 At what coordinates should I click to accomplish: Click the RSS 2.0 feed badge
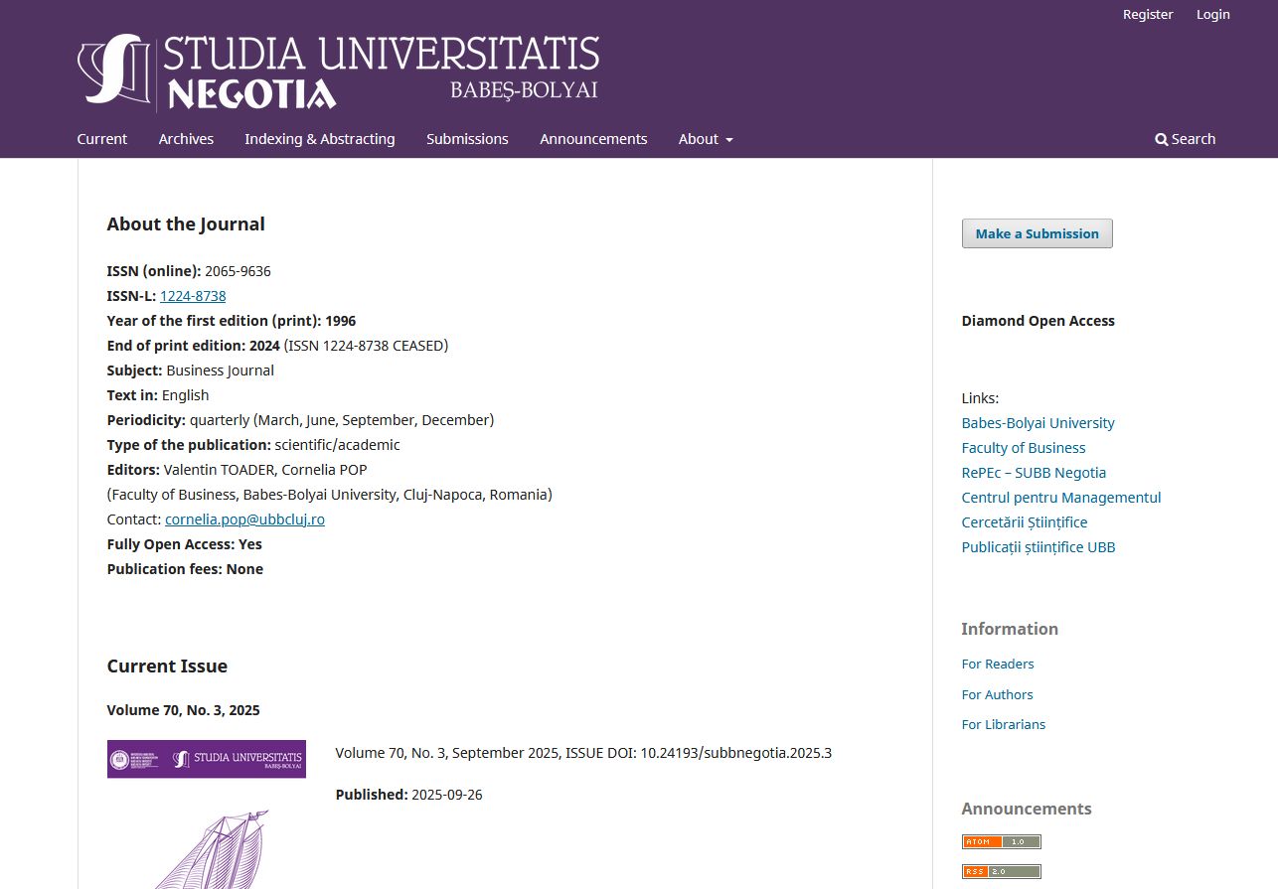tap(1001, 871)
